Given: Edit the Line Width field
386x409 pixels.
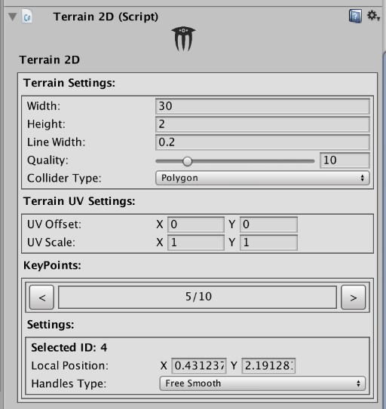Looking at the screenshot, I should pos(262,142).
